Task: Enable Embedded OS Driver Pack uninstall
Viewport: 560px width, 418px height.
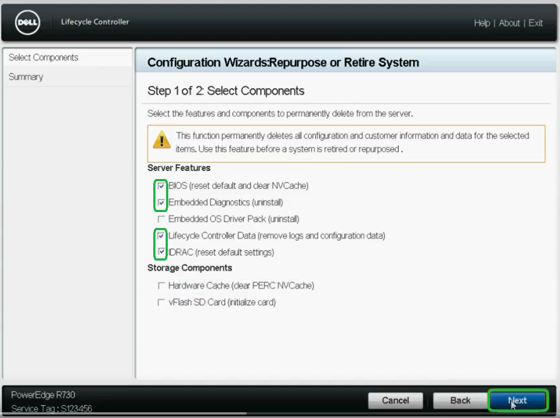Action: tap(161, 219)
